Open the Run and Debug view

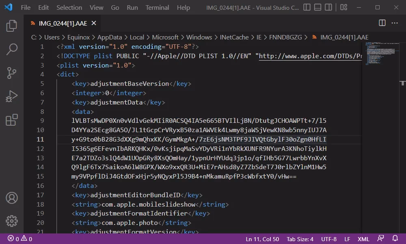tap(11, 97)
